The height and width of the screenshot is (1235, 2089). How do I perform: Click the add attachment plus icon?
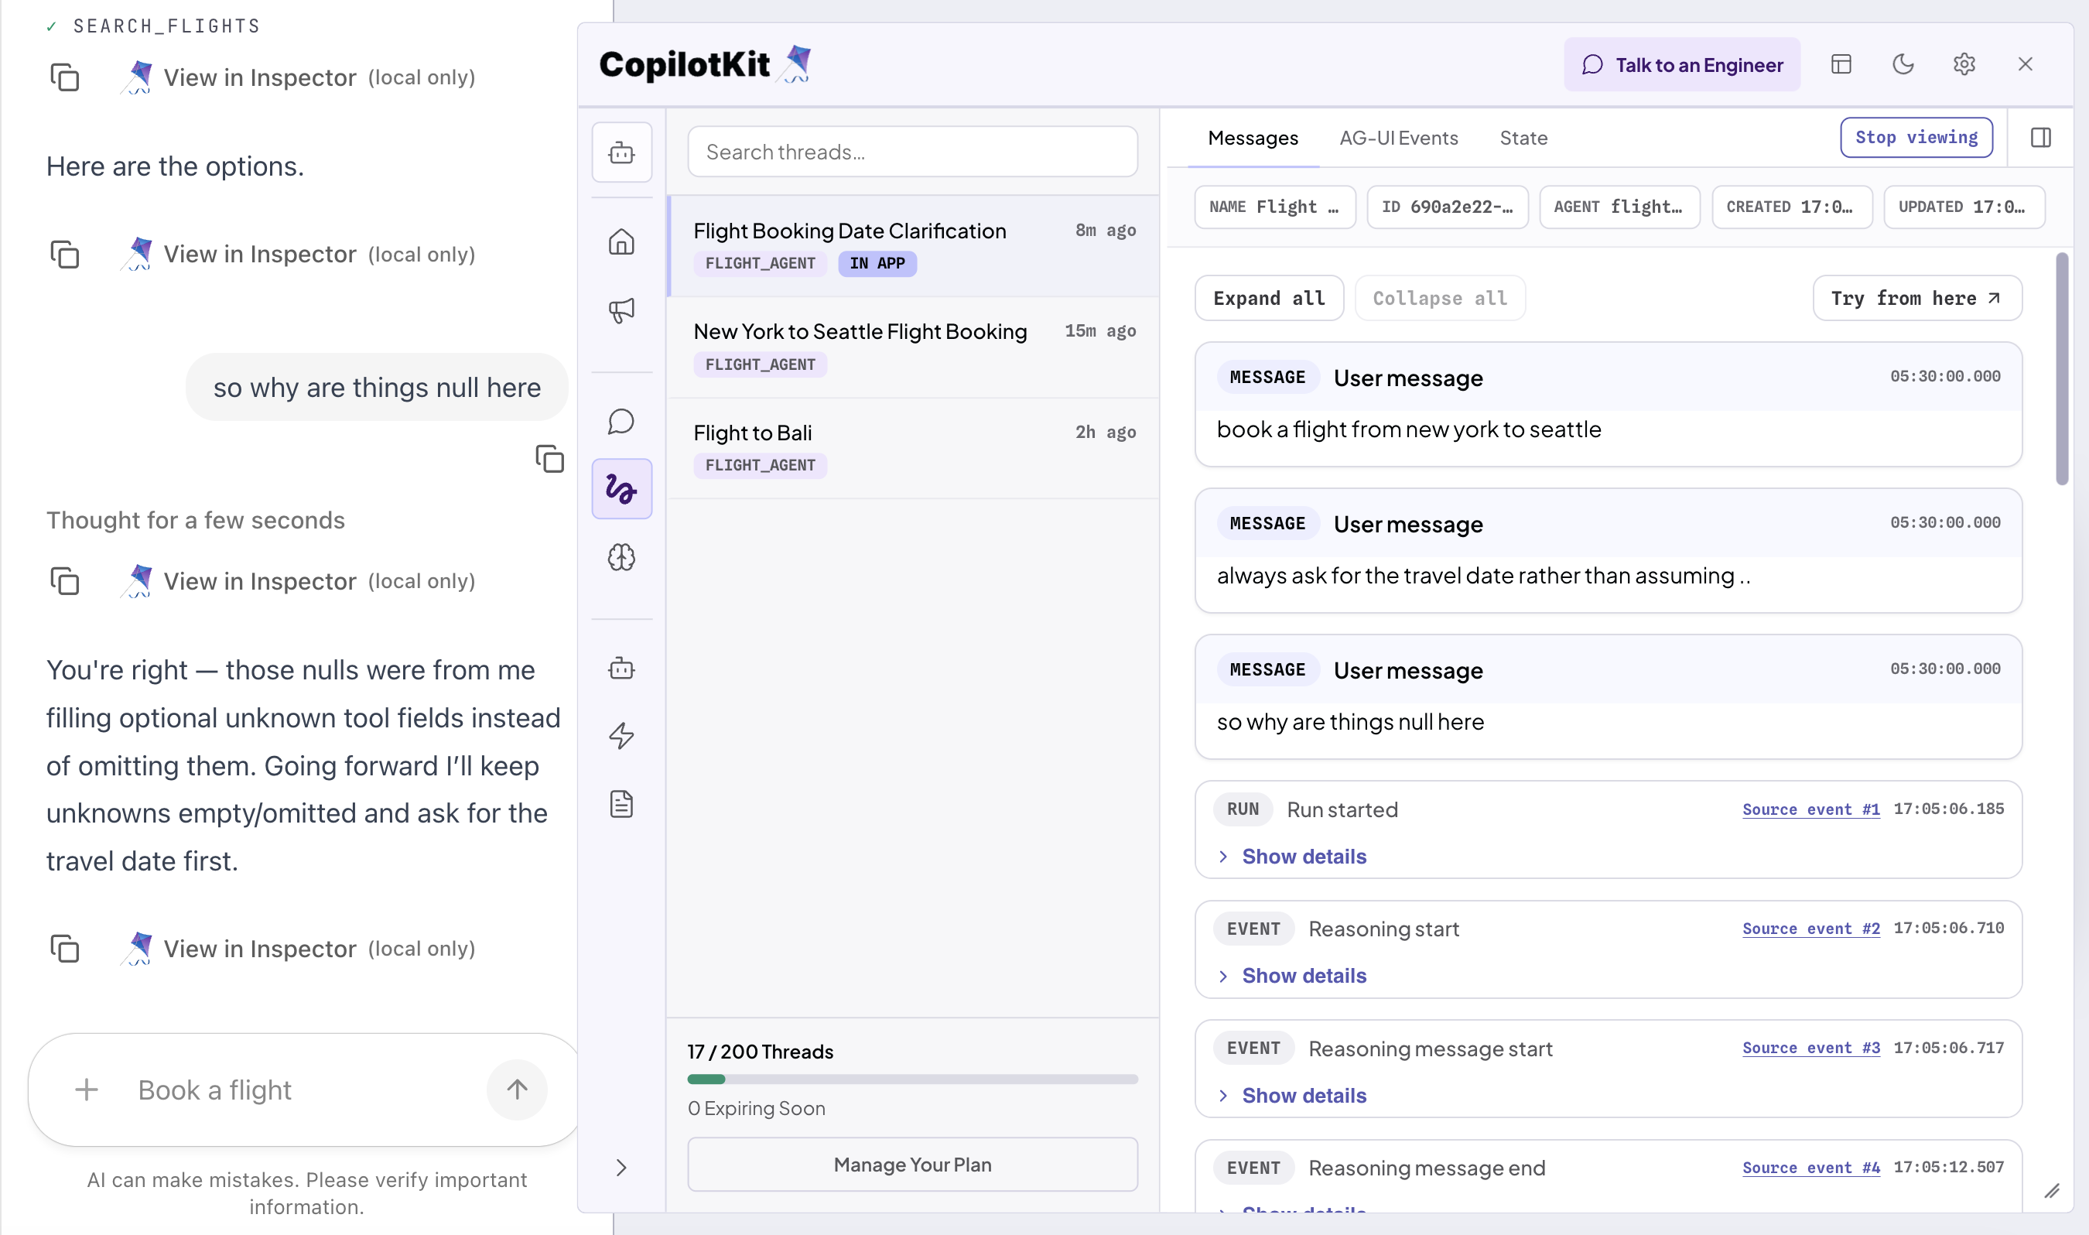coord(87,1090)
